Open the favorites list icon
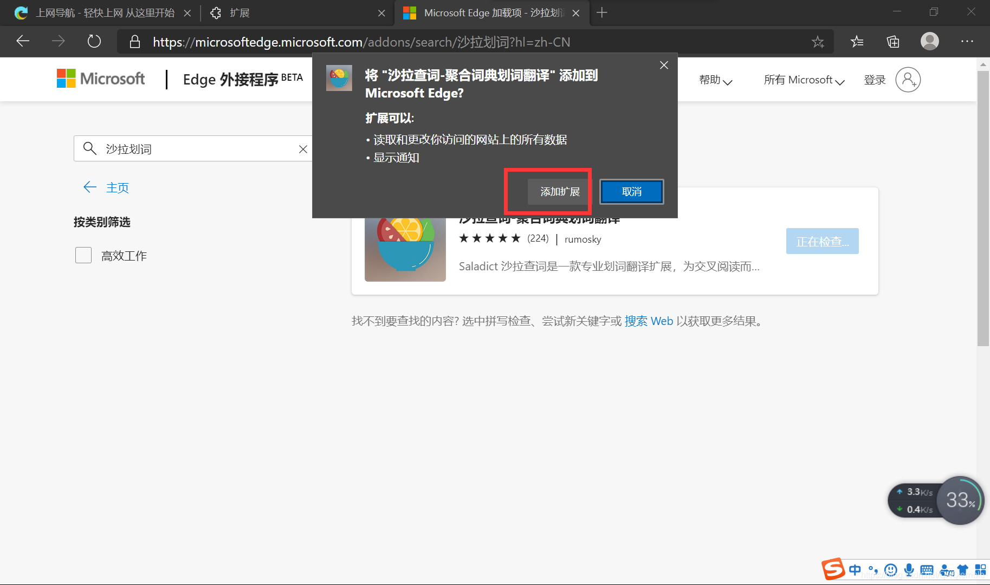This screenshot has height=585, width=990. tap(857, 41)
